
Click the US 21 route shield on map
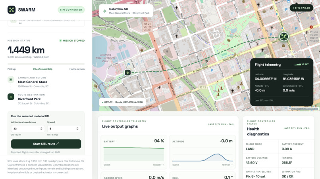[x=147, y=27]
